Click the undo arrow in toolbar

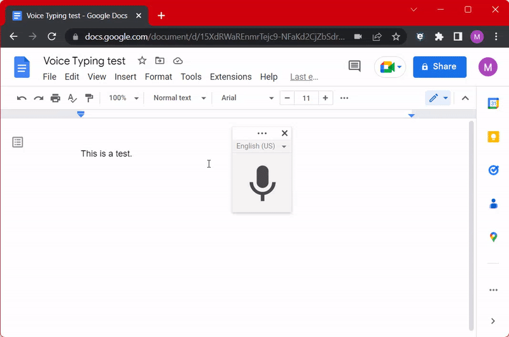tap(22, 98)
